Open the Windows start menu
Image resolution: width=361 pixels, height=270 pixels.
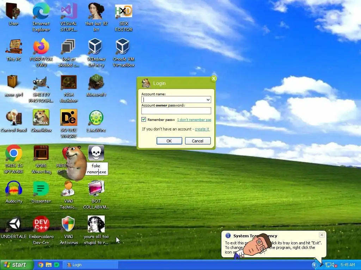click(x=17, y=265)
